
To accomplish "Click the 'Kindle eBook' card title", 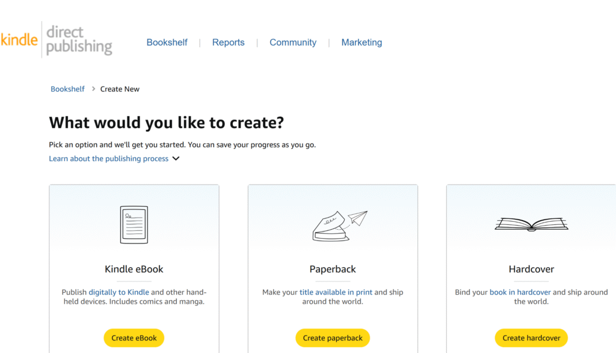I will pos(134,269).
